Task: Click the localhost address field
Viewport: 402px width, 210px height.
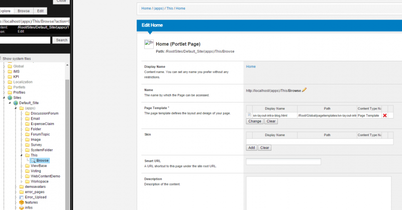Action: (34, 21)
